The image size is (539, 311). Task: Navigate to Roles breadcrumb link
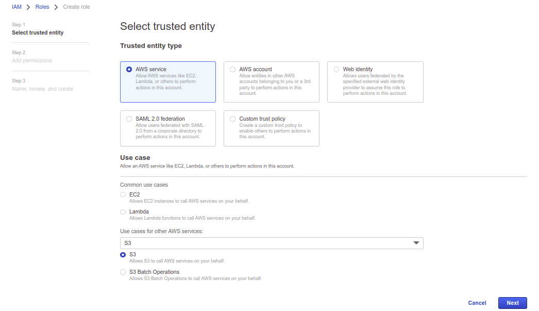pos(42,7)
